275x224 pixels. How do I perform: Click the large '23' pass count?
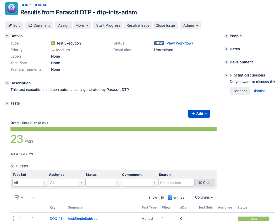[x=17, y=139]
